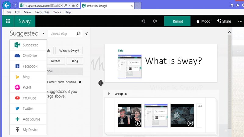Open the app launcher grid icon
244x137 pixels.
[x=8, y=21]
